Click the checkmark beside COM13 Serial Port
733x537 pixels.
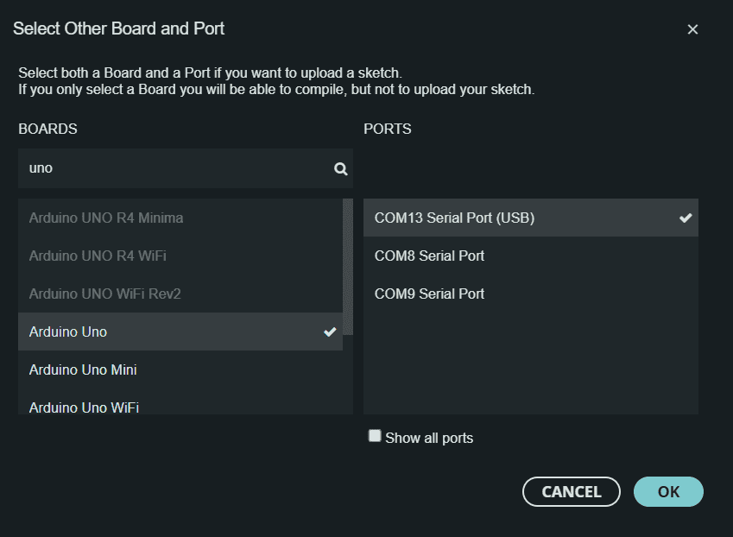point(686,218)
